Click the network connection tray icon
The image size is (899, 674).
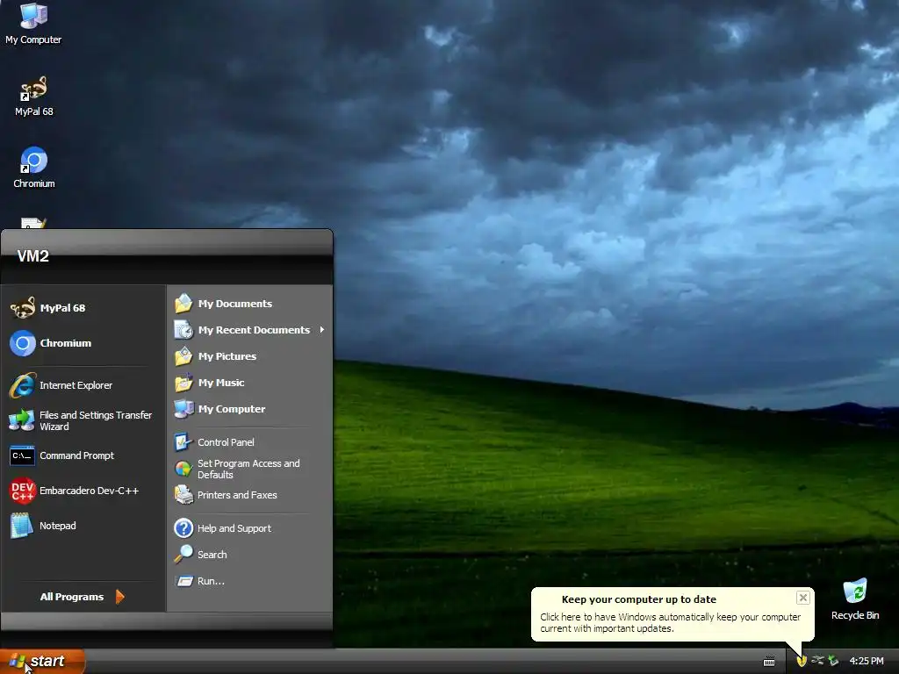[817, 661]
